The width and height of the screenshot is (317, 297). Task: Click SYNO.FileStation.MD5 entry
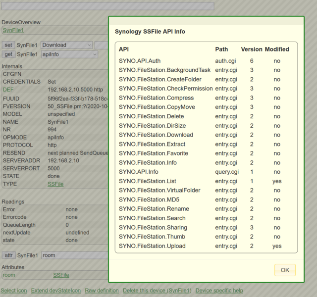click(149, 199)
